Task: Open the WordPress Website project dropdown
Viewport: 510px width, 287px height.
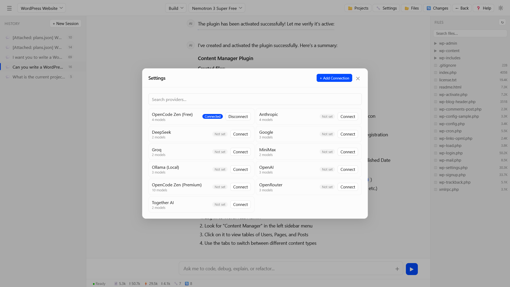Action: (x=41, y=8)
